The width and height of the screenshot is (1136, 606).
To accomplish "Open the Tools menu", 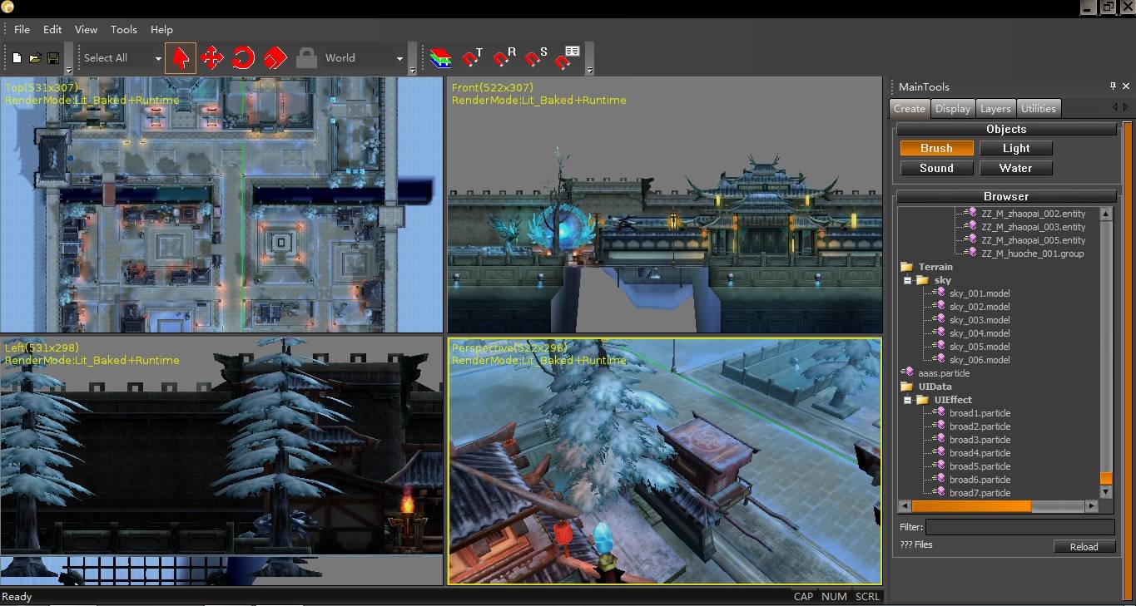I will (x=123, y=29).
